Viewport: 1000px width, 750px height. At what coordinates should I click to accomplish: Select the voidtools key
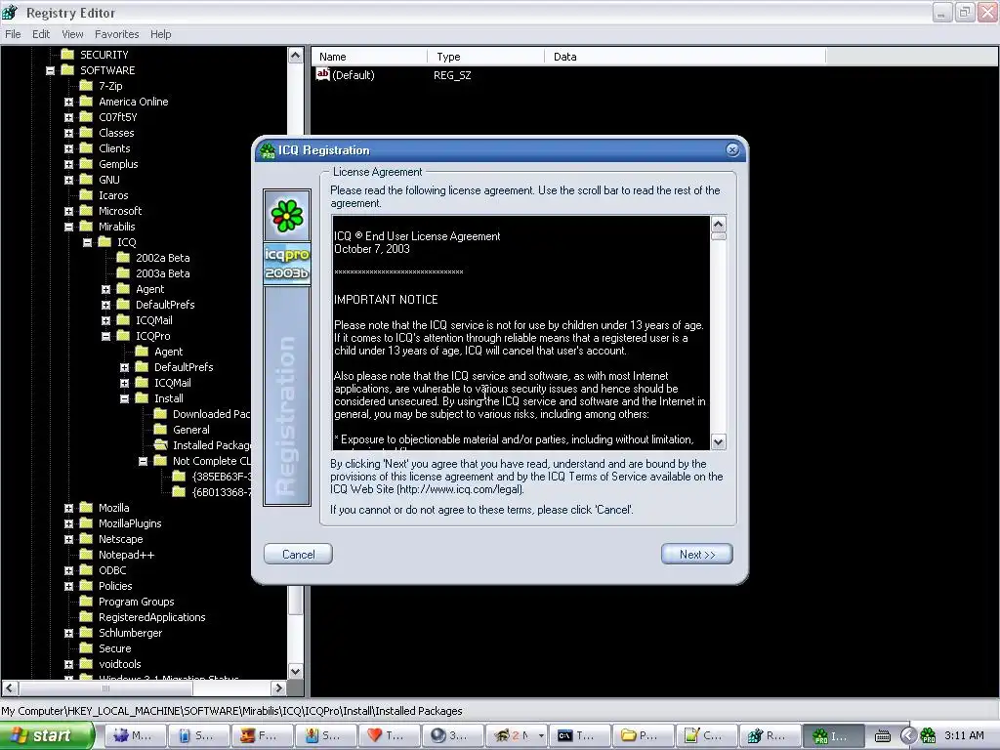[120, 664]
